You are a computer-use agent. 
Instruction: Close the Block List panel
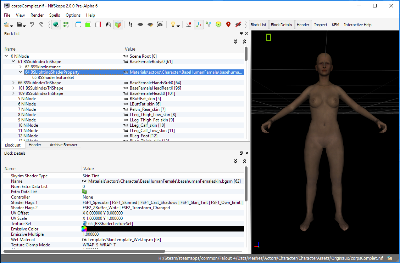247,33
